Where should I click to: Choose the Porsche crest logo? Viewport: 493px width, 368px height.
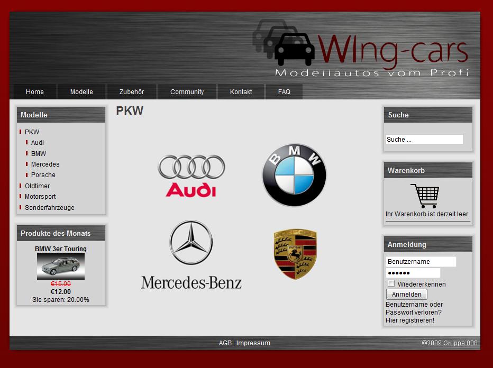tap(295, 254)
